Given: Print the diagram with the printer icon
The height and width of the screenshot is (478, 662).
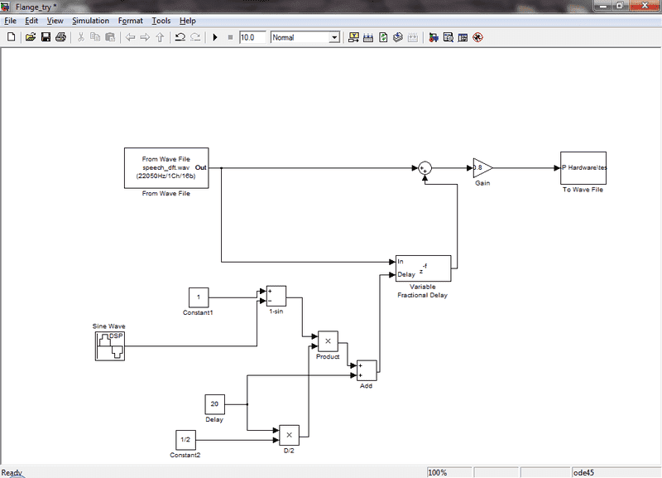Looking at the screenshot, I should point(60,37).
